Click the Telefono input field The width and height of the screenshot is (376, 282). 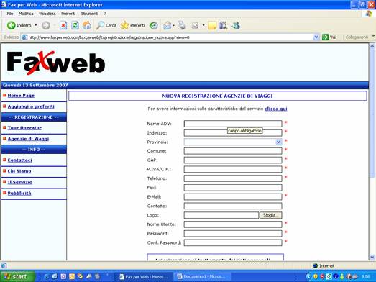click(x=233, y=178)
